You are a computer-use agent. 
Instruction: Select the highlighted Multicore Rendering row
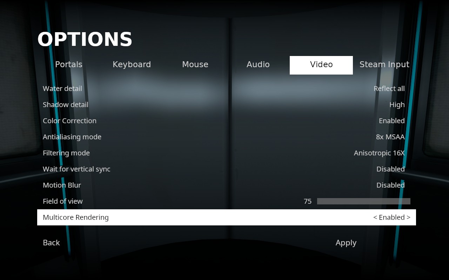pyautogui.click(x=226, y=217)
